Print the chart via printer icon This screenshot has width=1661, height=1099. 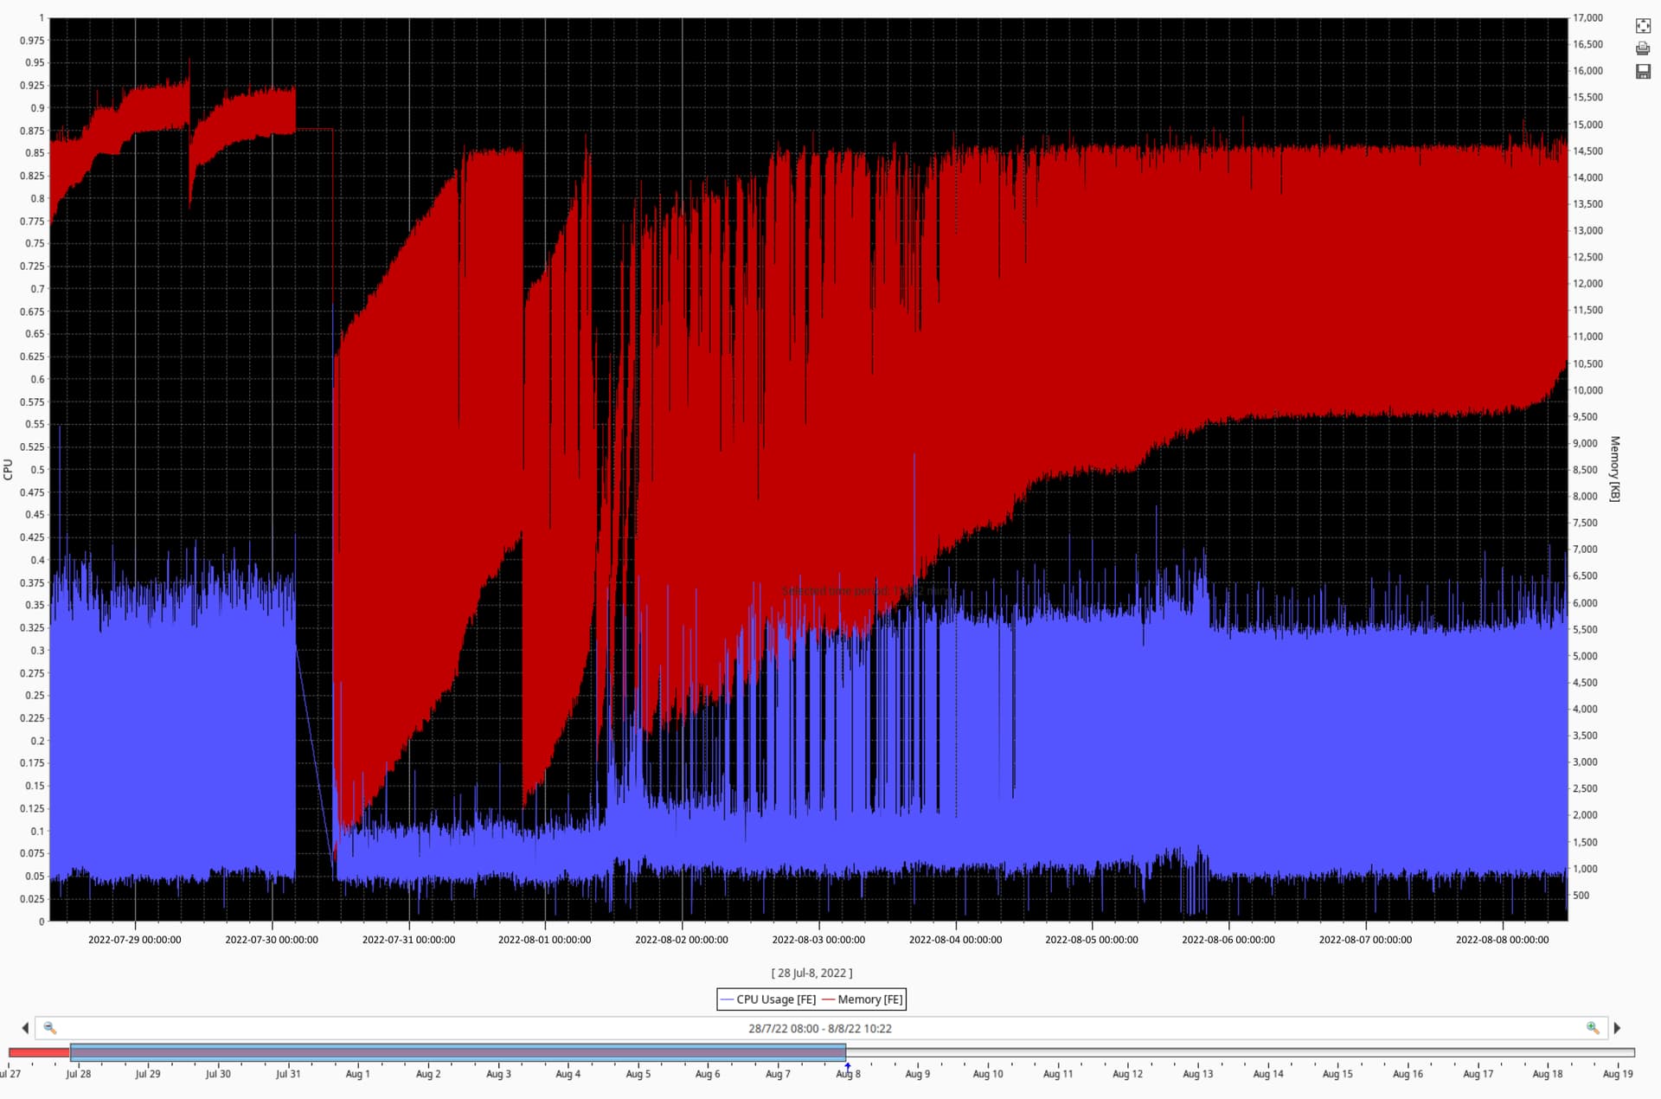(x=1643, y=48)
